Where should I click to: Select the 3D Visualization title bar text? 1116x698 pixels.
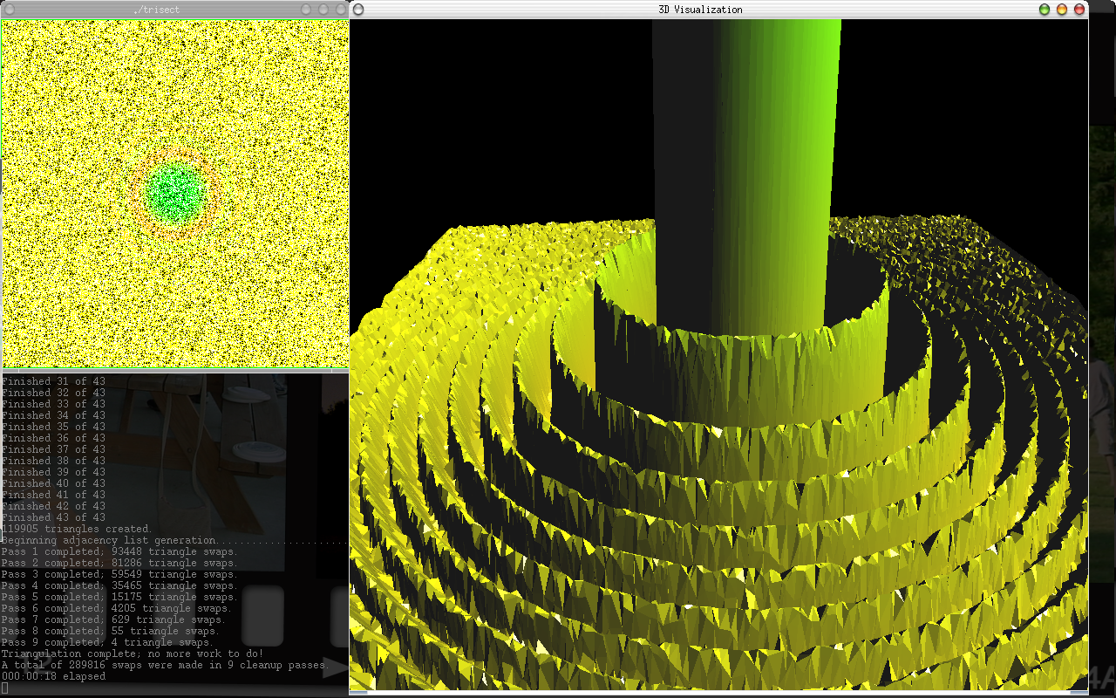coord(701,9)
